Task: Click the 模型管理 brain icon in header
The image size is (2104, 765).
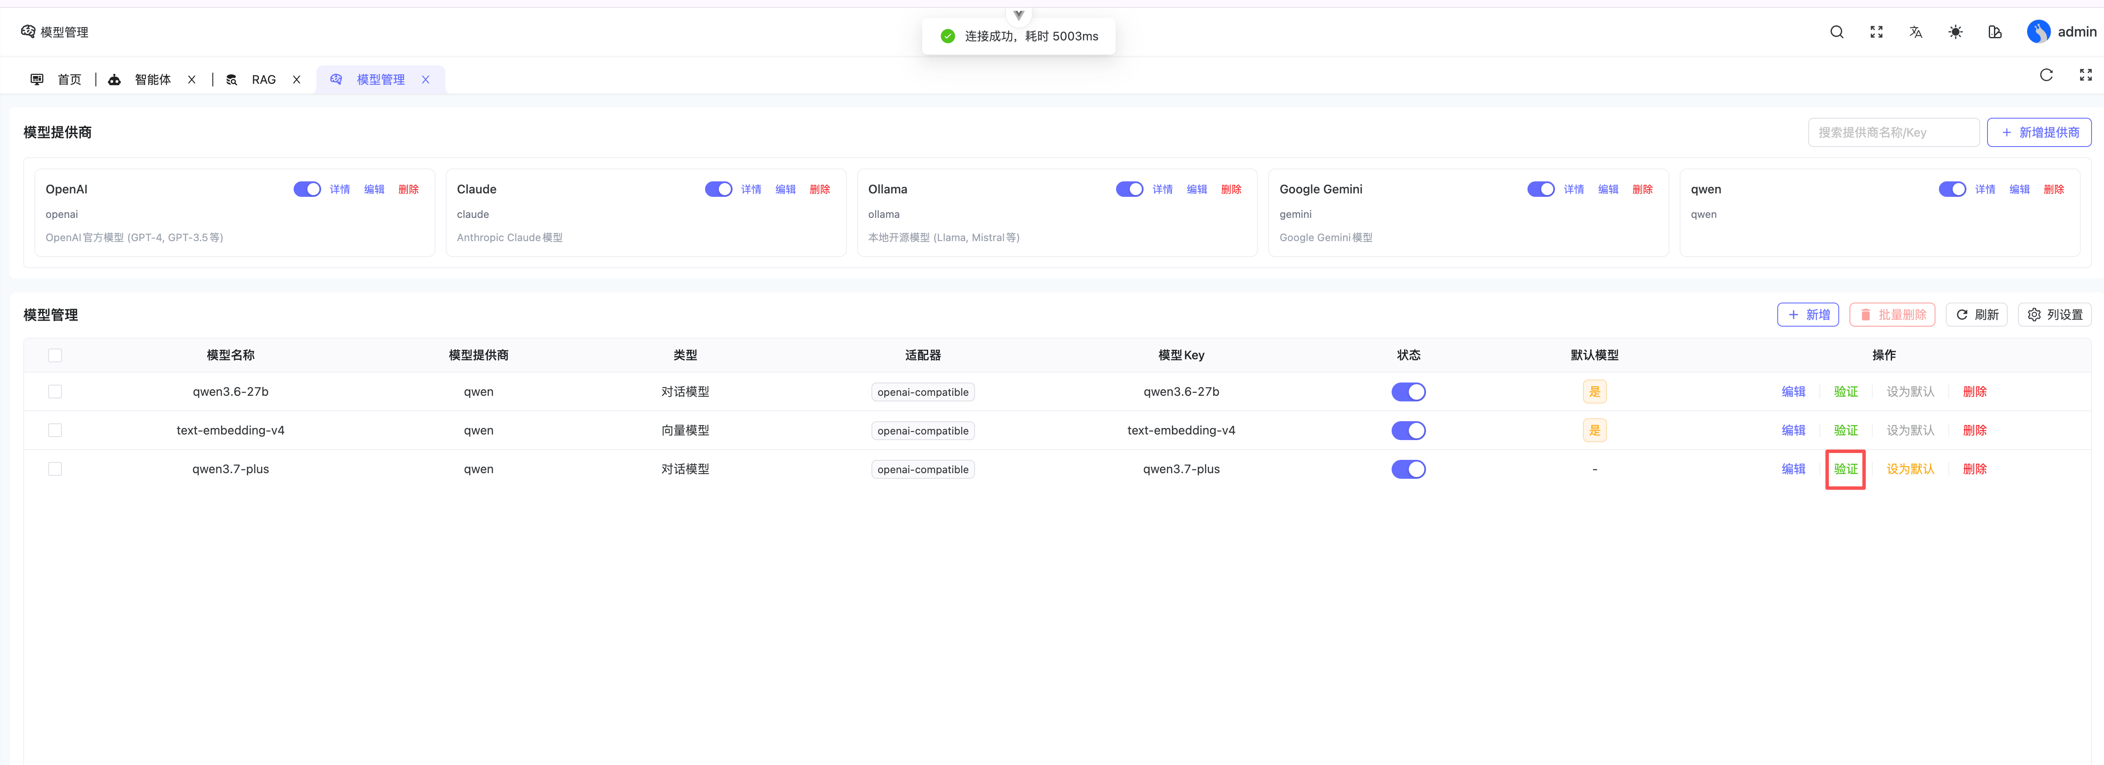Action: (28, 32)
